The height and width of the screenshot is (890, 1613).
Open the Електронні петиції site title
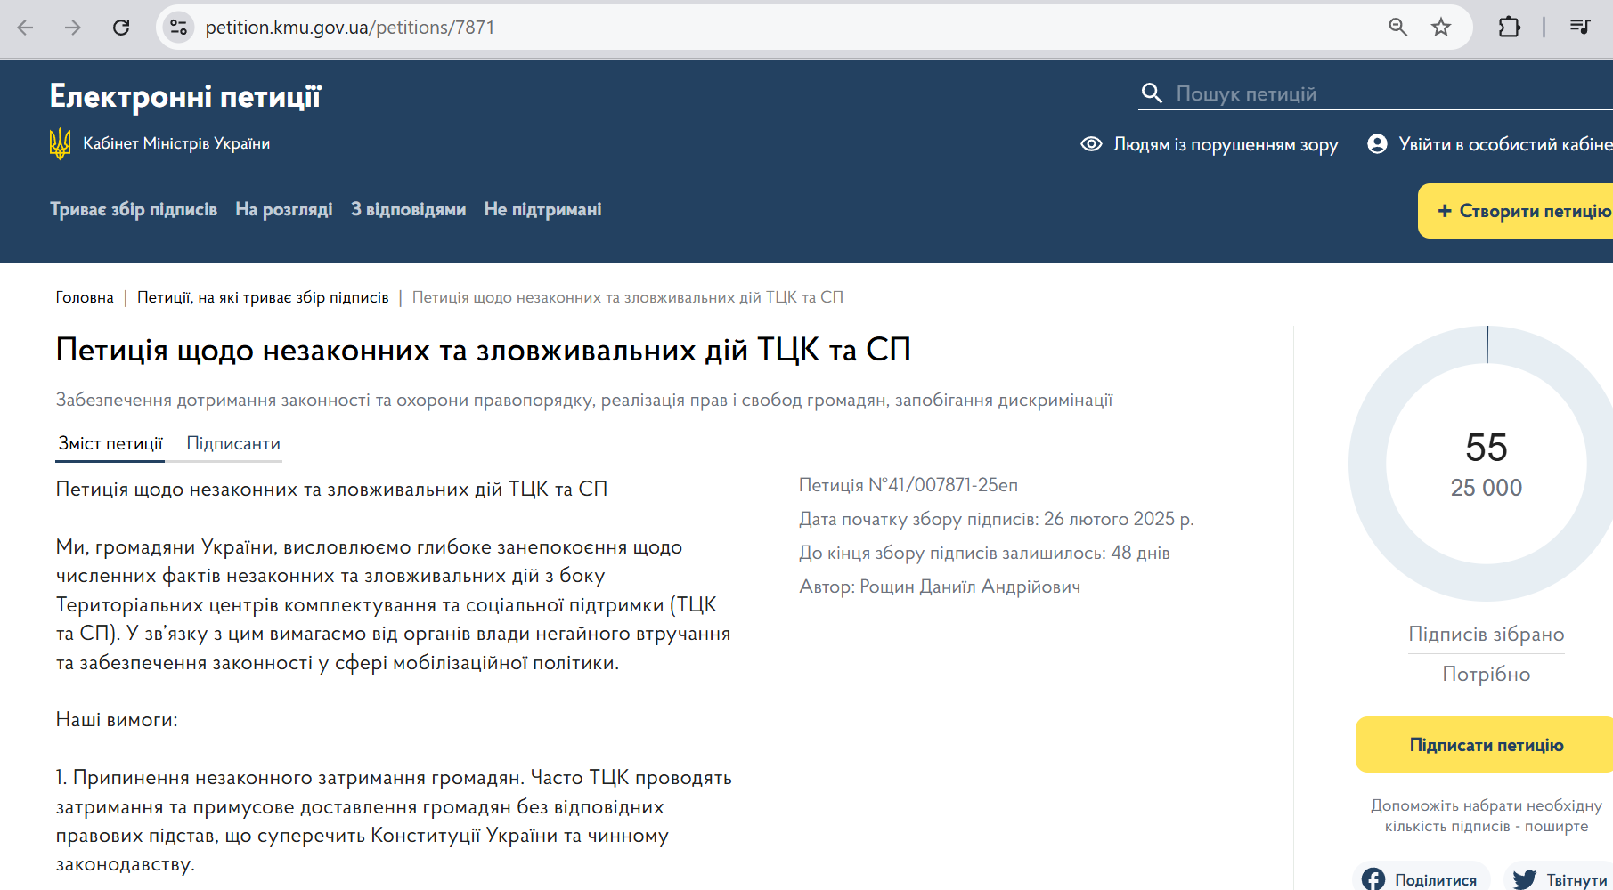tap(185, 96)
